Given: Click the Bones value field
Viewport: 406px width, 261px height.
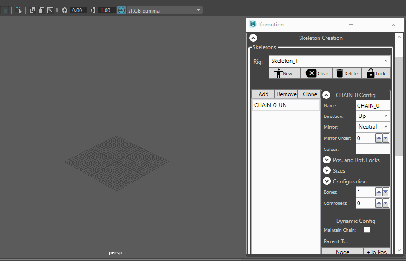Looking at the screenshot, I should tap(366, 192).
